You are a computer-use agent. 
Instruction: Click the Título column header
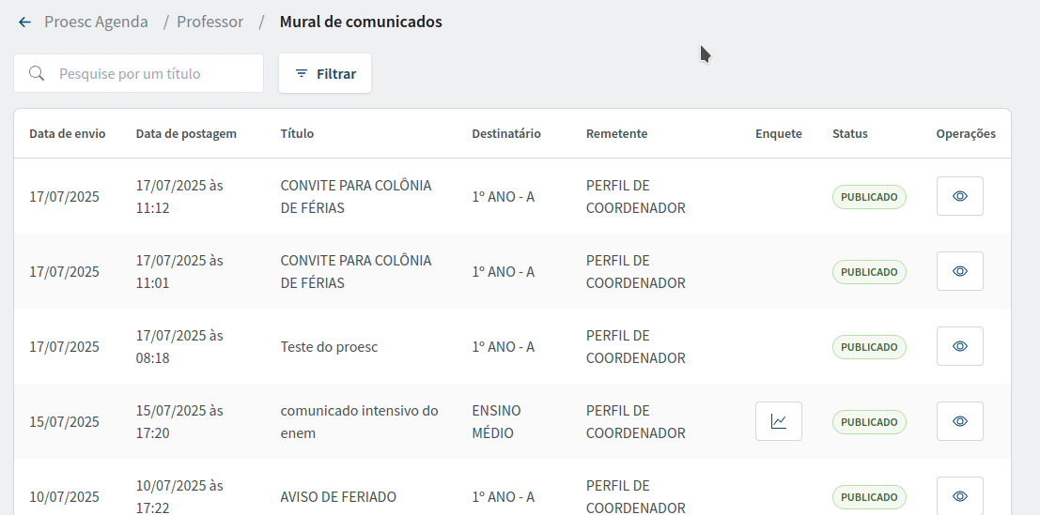click(x=297, y=134)
